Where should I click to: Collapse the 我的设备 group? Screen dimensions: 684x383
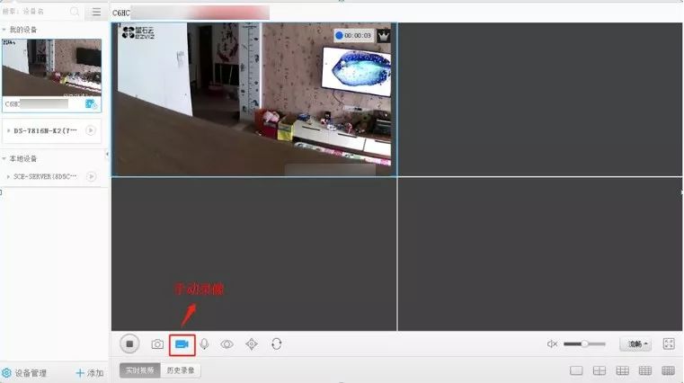[4, 30]
